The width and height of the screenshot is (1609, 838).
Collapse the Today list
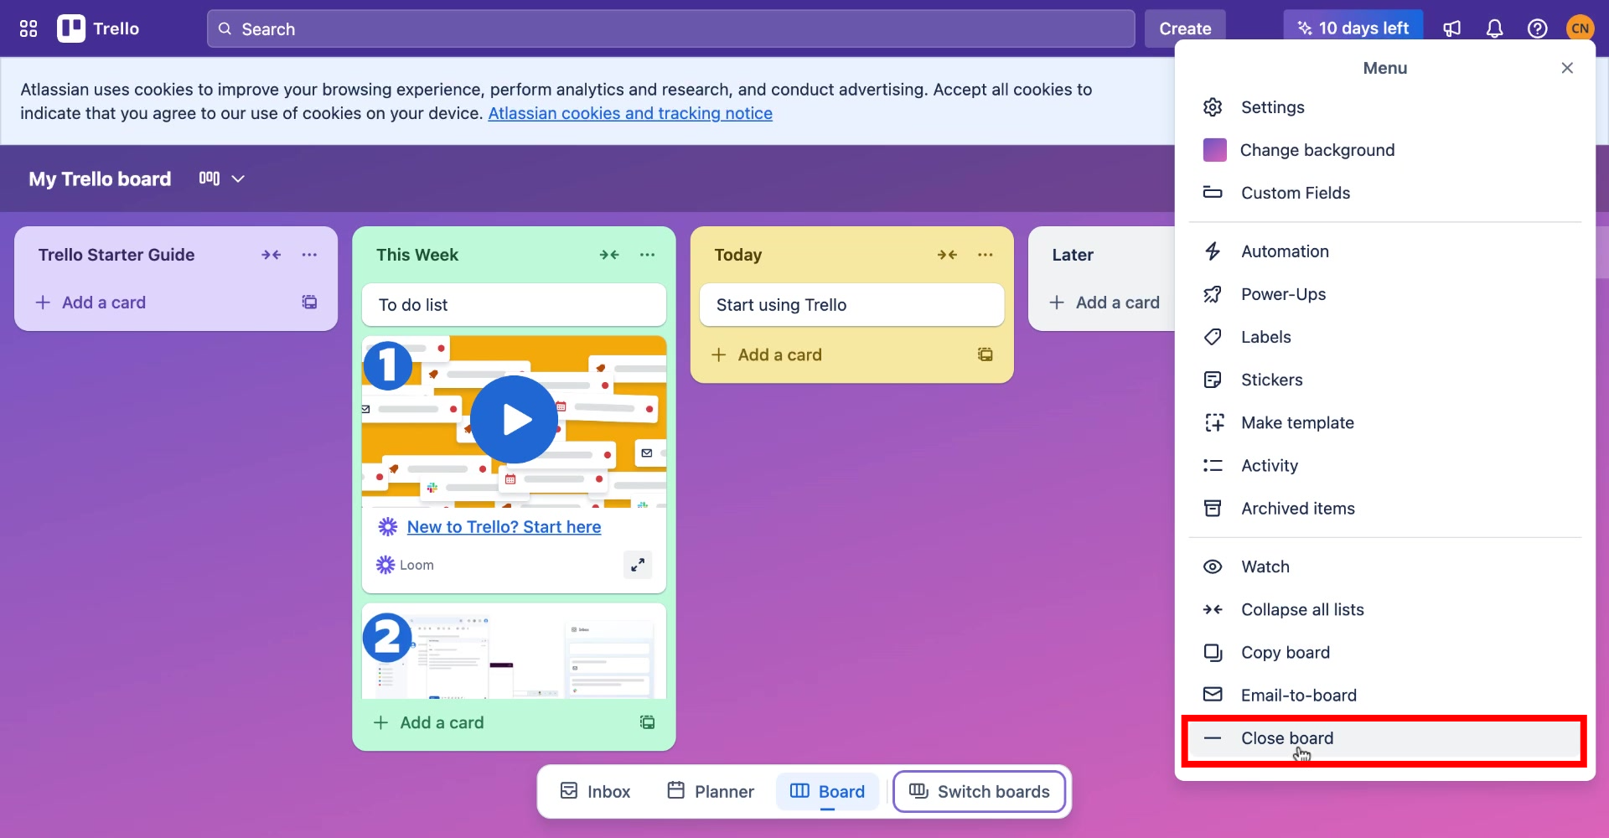coord(948,255)
